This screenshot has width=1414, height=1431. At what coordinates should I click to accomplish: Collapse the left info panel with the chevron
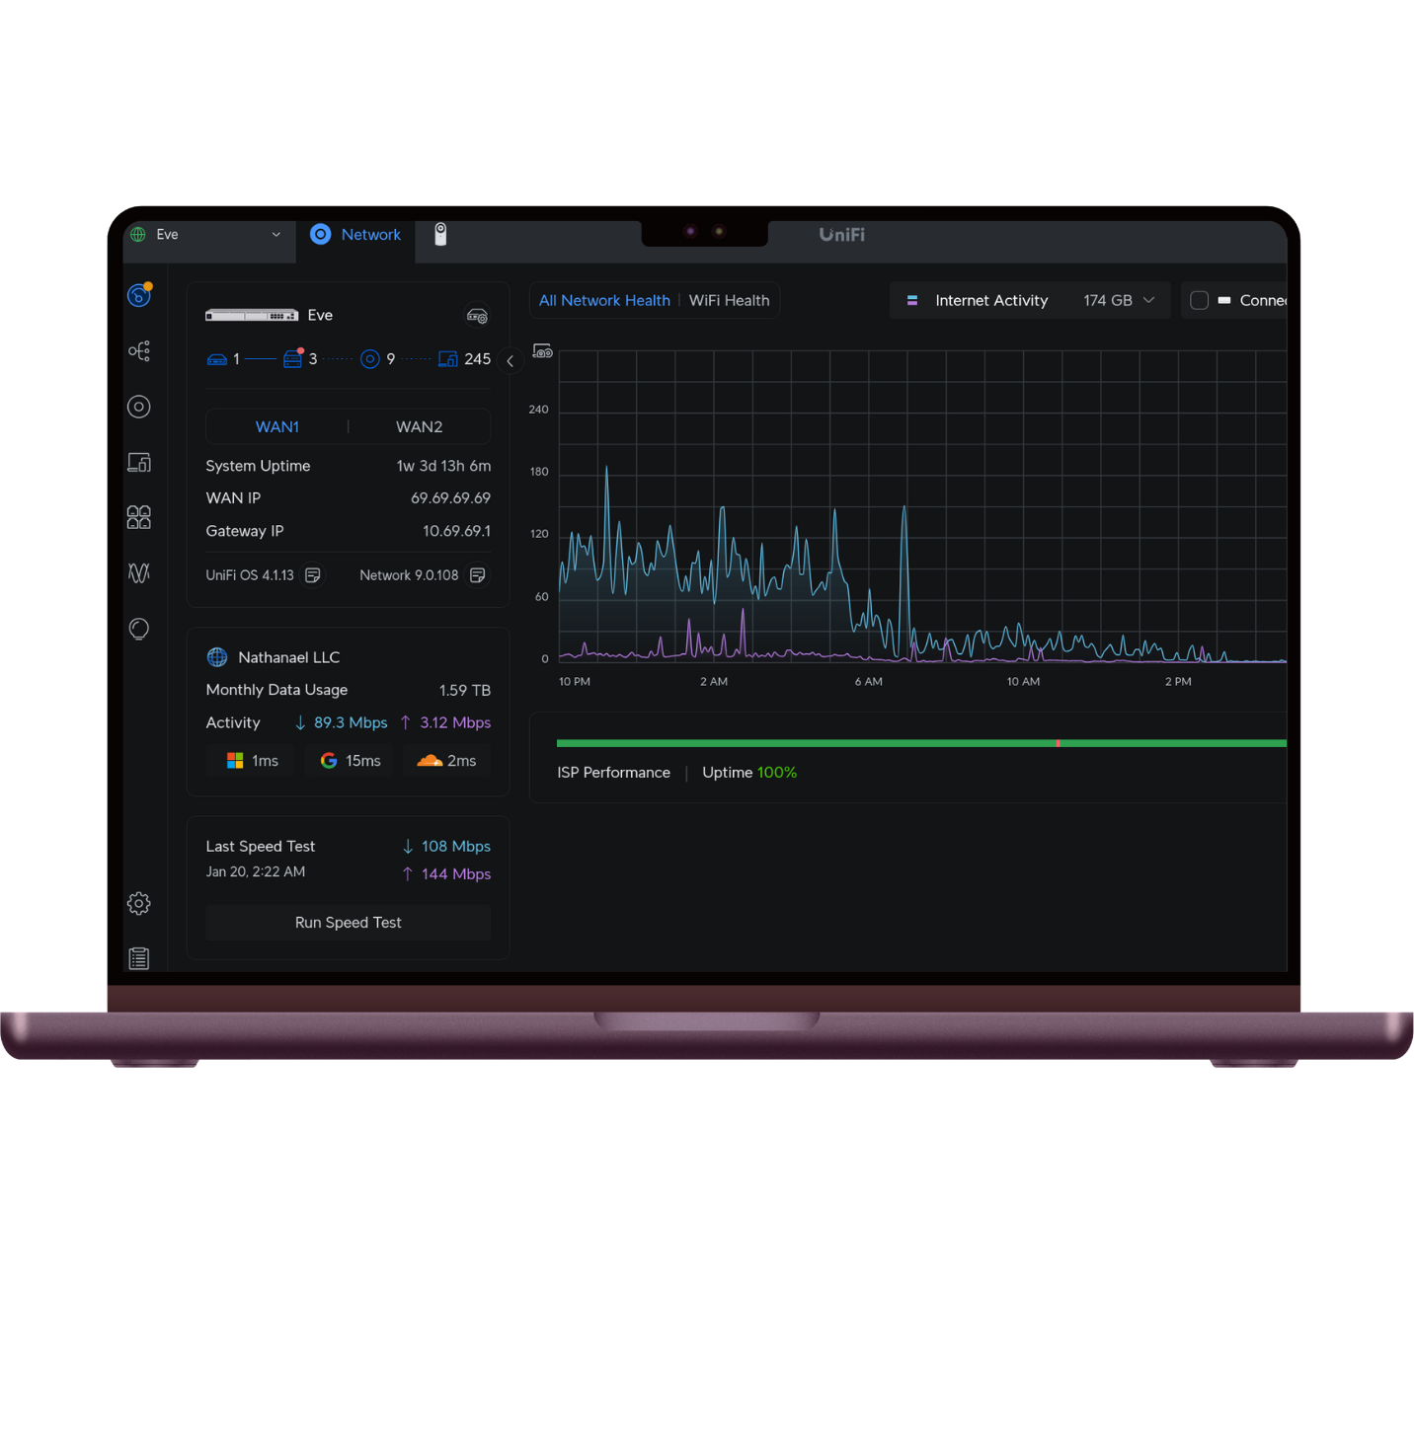point(511,361)
